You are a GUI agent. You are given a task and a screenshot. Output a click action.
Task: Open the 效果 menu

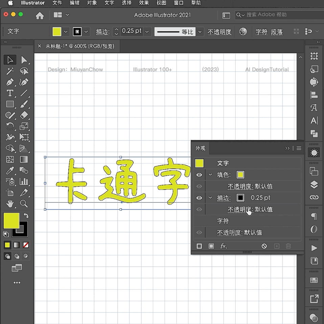coord(144,3)
